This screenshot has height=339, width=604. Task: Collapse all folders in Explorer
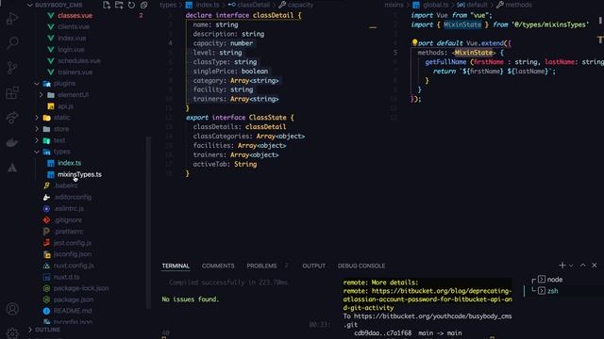(143, 5)
